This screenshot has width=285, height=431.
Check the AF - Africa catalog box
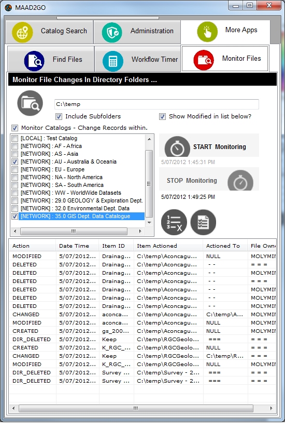15,146
